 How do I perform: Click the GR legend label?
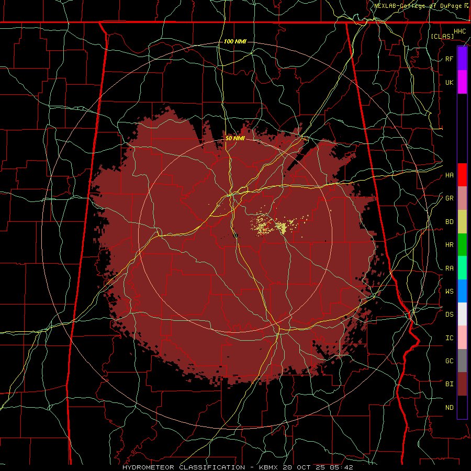[x=449, y=198]
